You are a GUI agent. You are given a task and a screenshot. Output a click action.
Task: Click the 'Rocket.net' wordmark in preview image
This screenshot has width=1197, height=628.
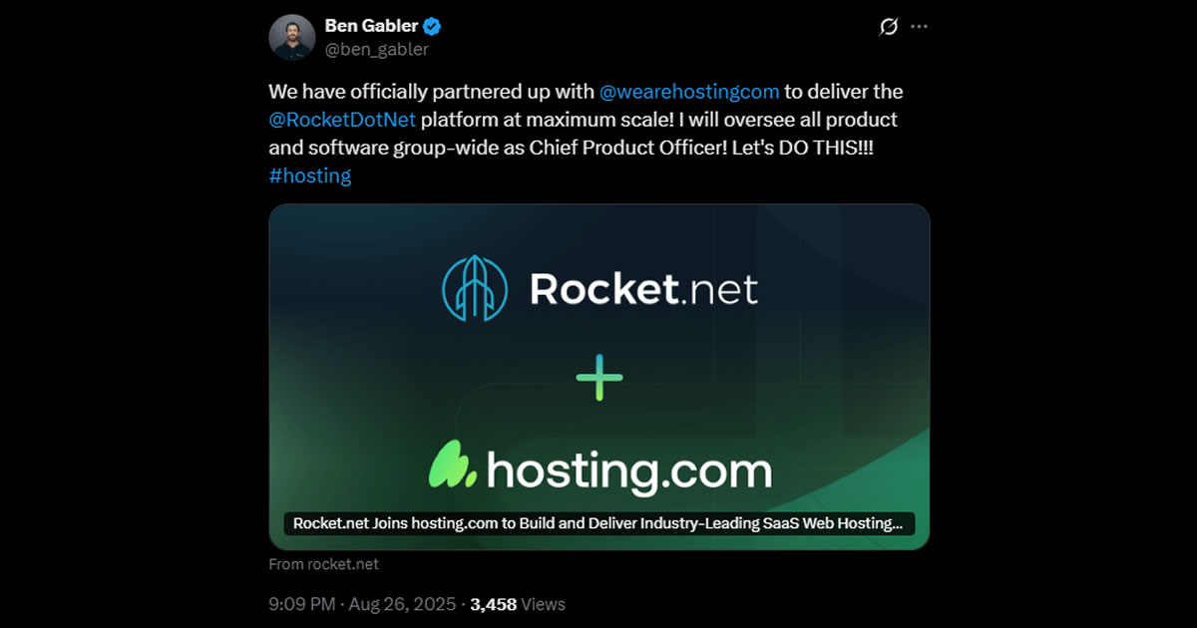[643, 289]
